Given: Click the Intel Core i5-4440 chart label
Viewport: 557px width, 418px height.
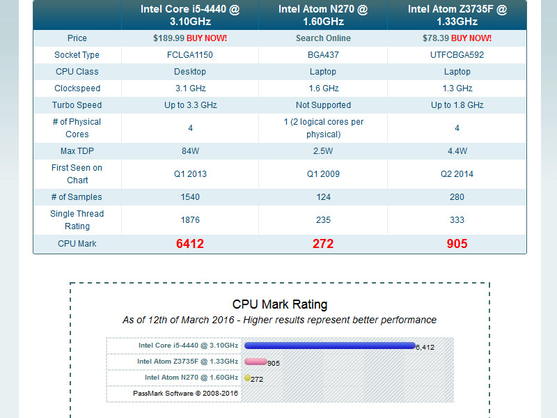Looking at the screenshot, I should pyautogui.click(x=188, y=346).
